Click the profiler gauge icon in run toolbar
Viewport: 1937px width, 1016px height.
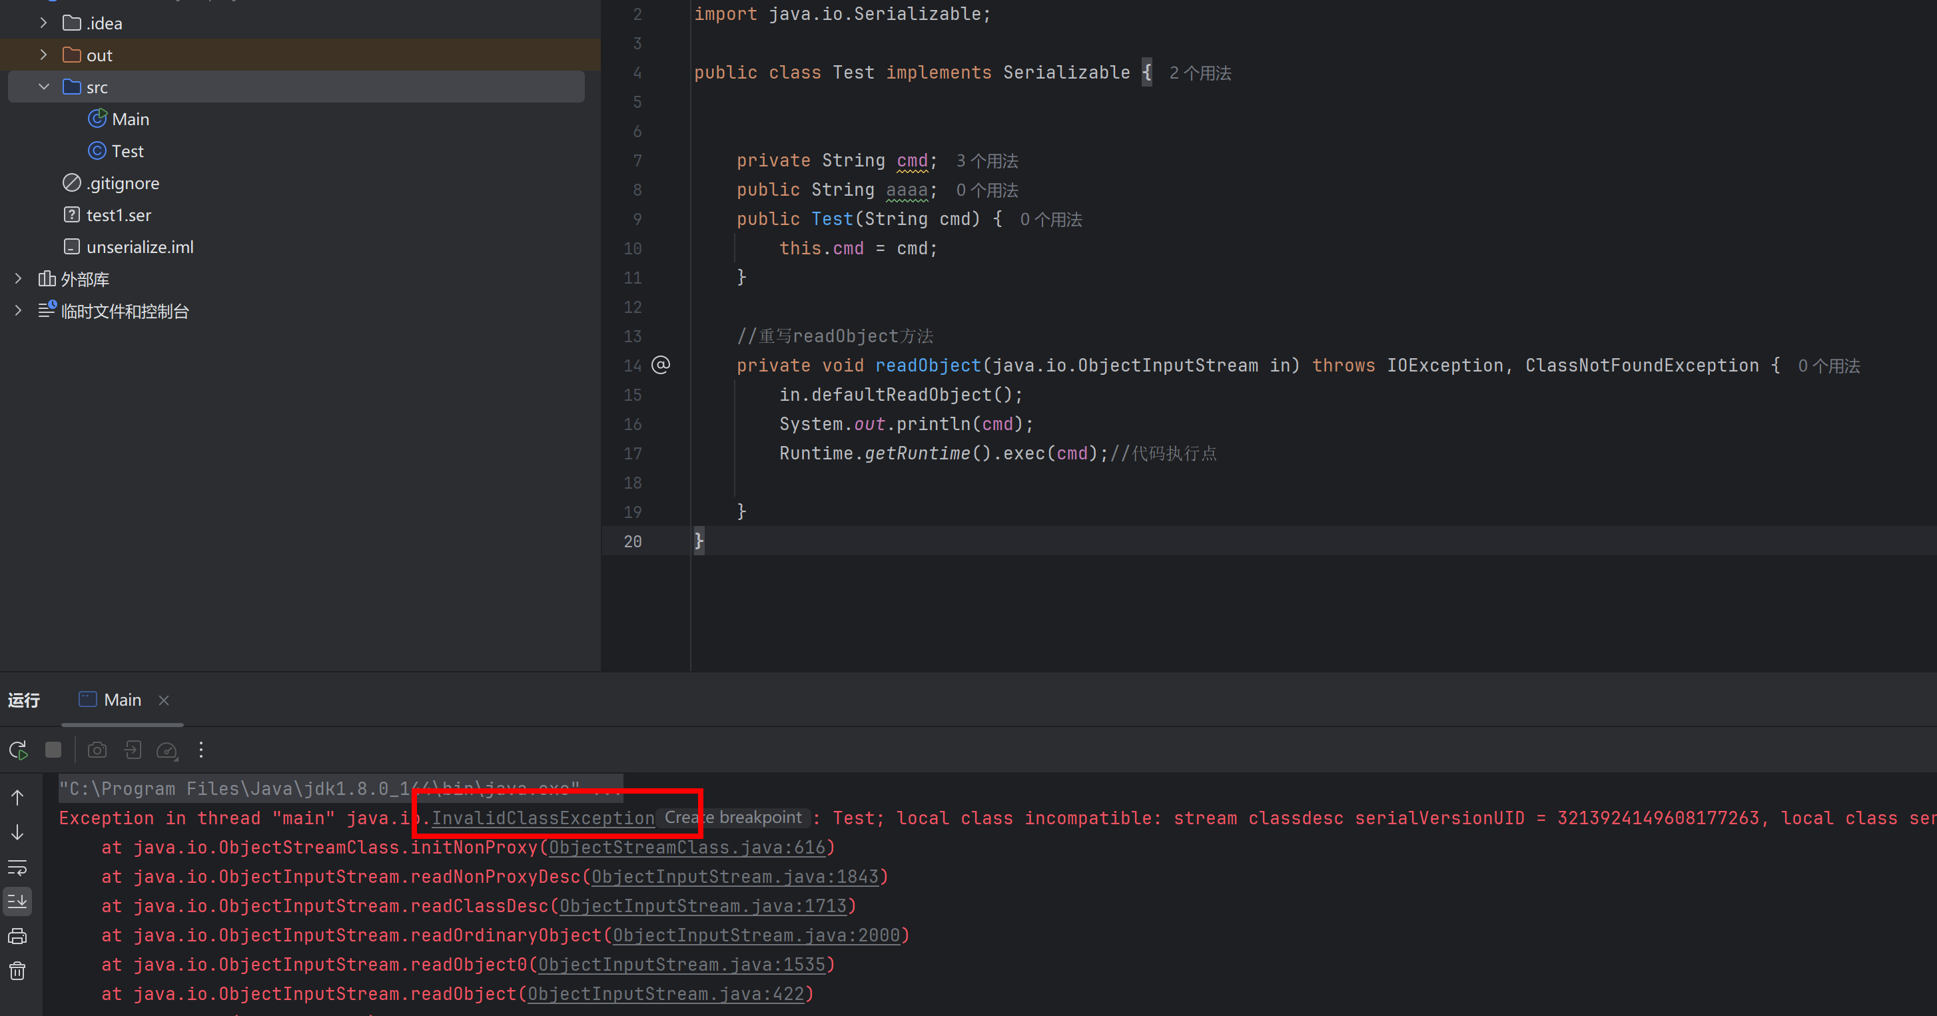166,750
